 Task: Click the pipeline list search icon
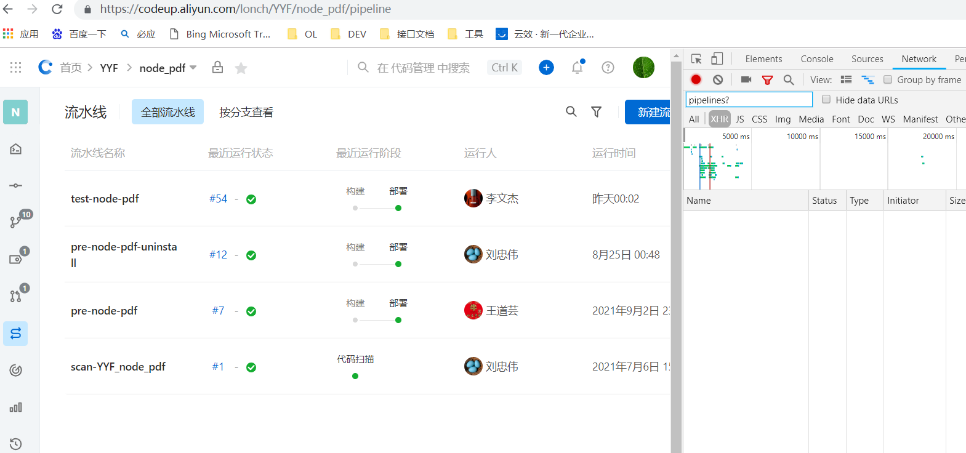click(x=571, y=111)
